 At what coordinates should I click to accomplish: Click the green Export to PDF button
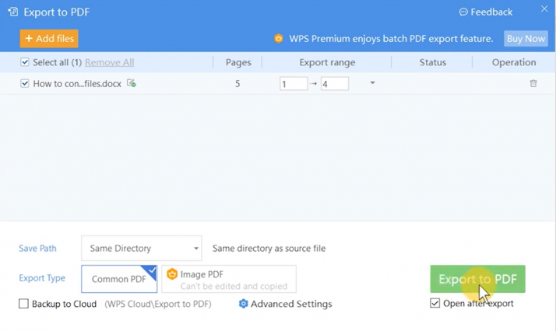pyautogui.click(x=477, y=279)
